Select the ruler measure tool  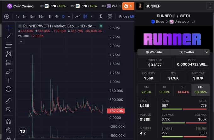click(x=8, y=101)
